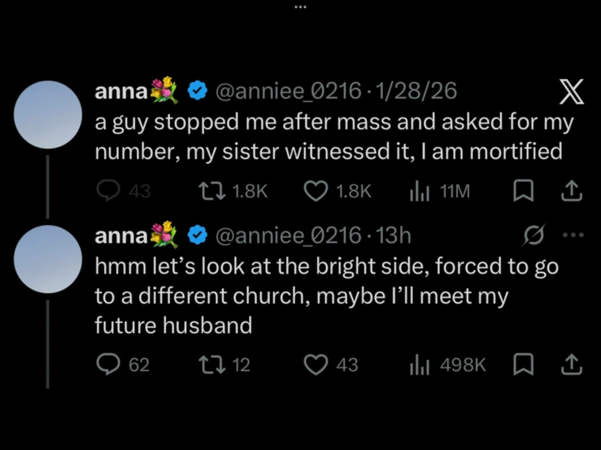Like the different church post
The width and height of the screenshot is (601, 450).
(315, 364)
